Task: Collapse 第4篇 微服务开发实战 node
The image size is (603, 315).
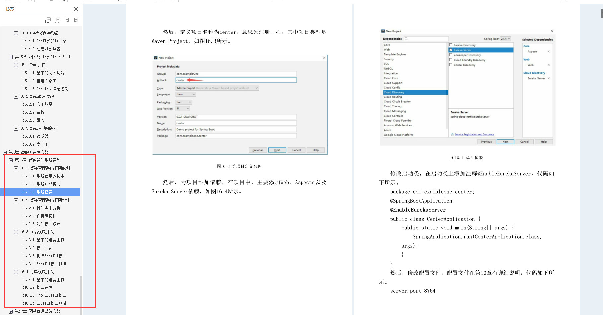Action: 5,152
